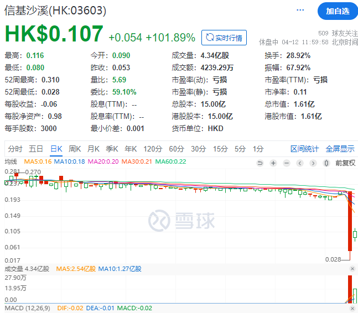Click the stock title 信基沙溪(HK:03603)

55,11
